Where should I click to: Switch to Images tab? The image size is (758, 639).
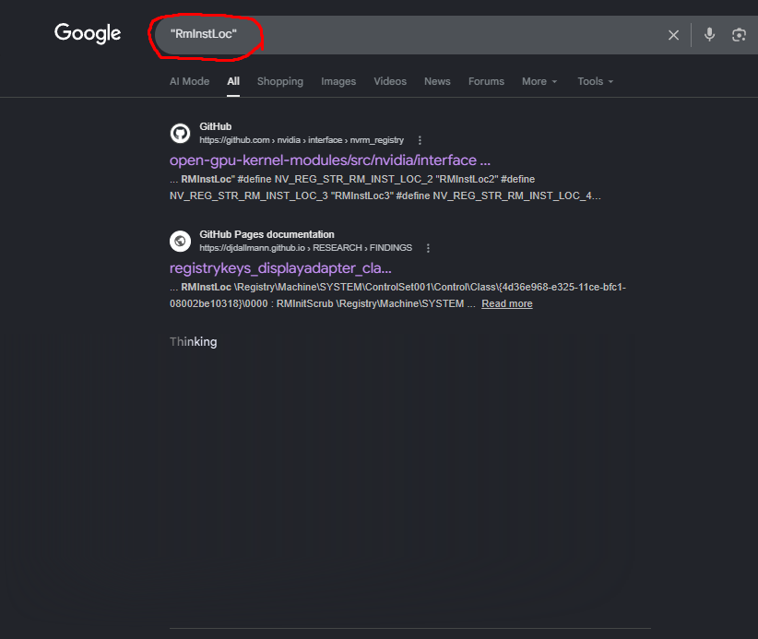tap(338, 81)
